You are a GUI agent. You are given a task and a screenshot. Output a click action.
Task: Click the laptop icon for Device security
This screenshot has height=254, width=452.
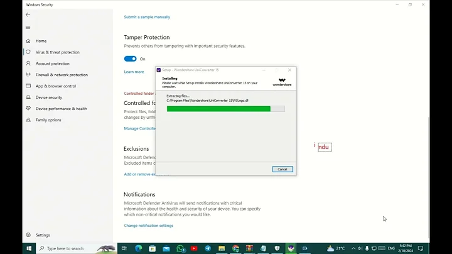[28, 97]
